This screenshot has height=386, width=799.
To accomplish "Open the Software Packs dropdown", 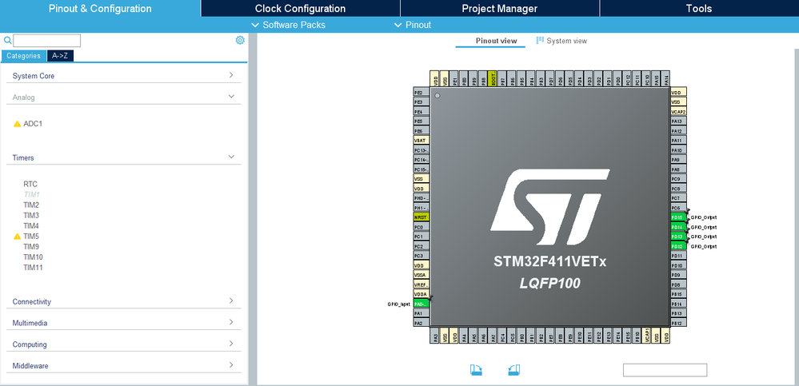I will tap(289, 25).
